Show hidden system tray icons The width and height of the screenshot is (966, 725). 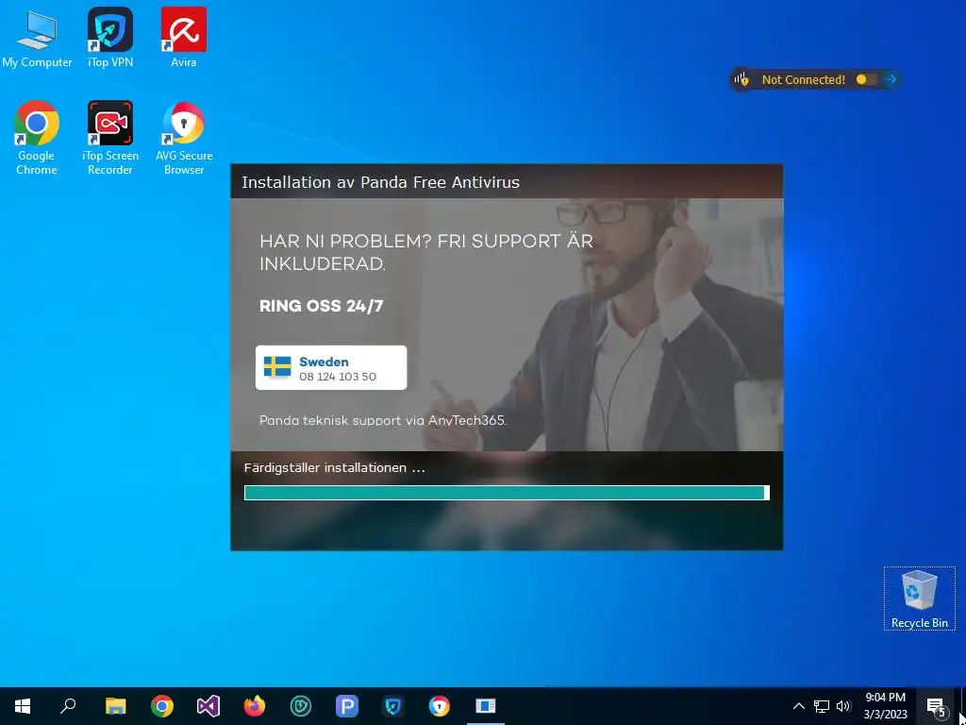798,706
